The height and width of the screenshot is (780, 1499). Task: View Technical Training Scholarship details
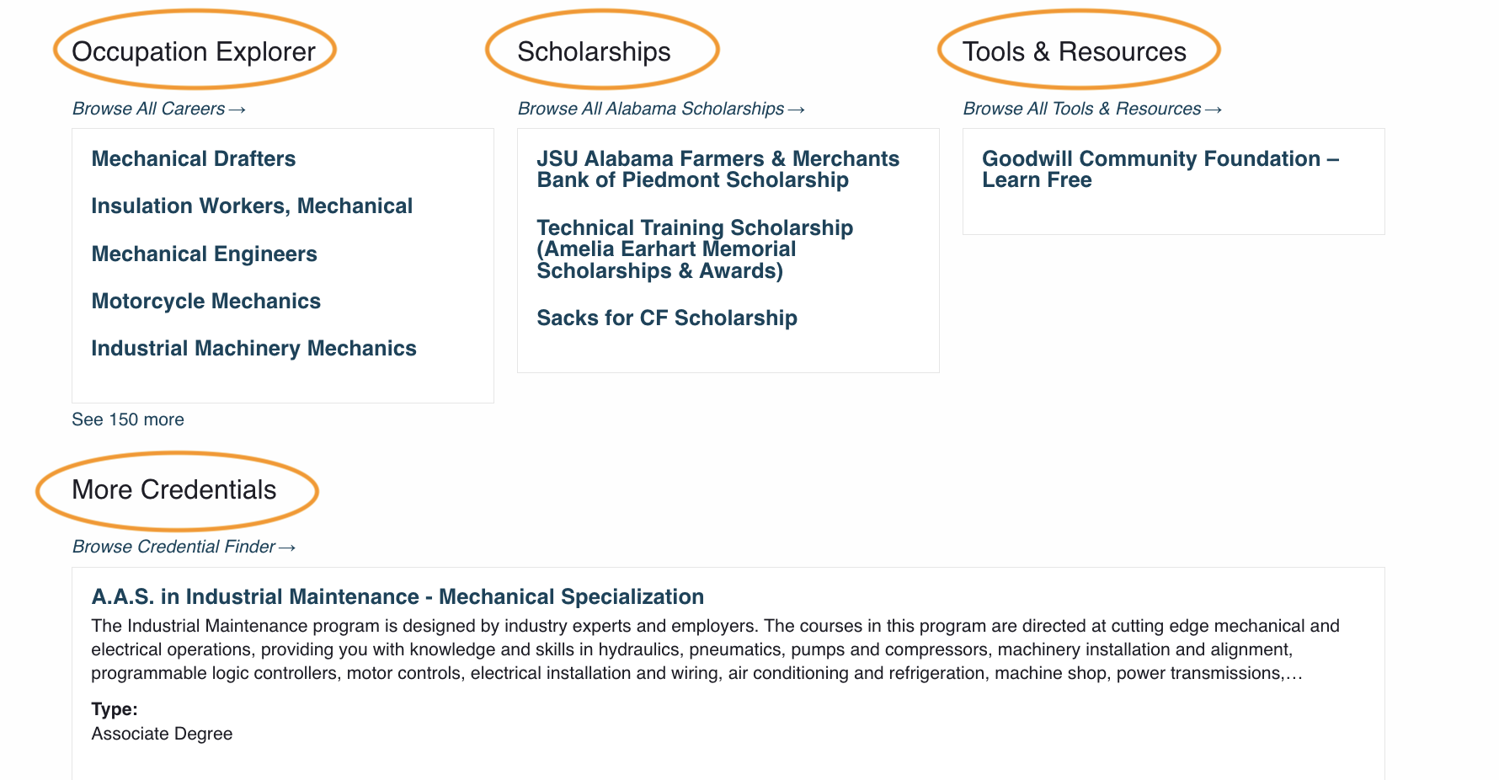click(695, 249)
